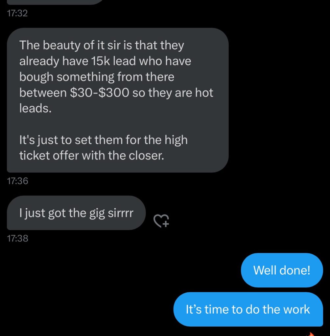
Task: Select the 'I just got the gig sirrrr' bubble
Action: click(76, 213)
